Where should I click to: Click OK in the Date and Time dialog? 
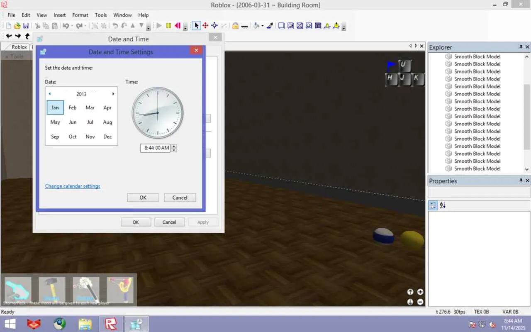point(136,222)
